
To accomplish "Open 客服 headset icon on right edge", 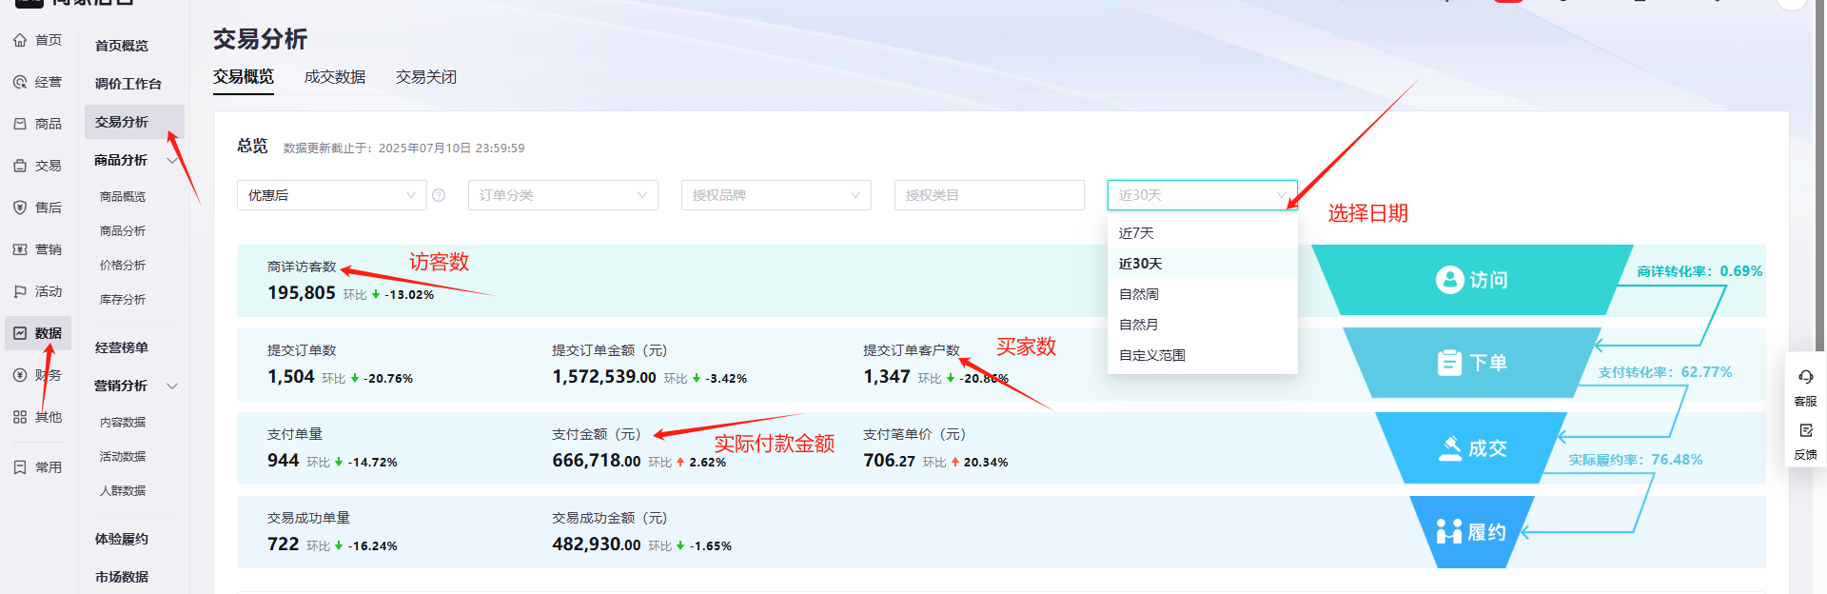I will click(x=1805, y=377).
